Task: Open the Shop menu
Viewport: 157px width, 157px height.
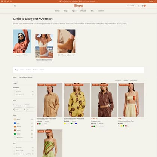Action: coord(66,11)
